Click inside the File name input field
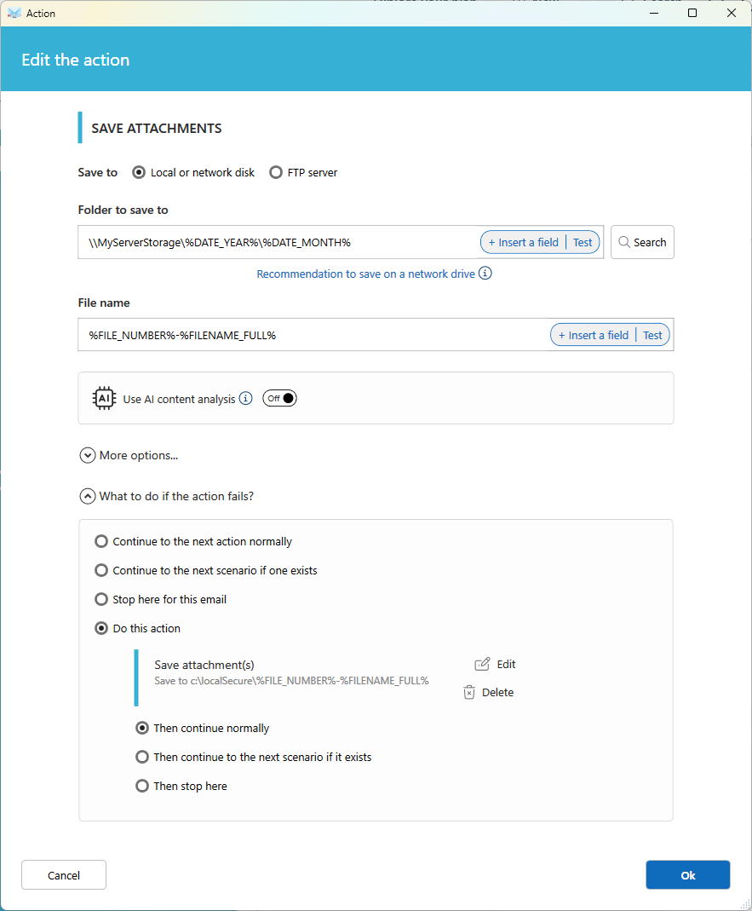The width and height of the screenshot is (752, 911). pos(313,335)
